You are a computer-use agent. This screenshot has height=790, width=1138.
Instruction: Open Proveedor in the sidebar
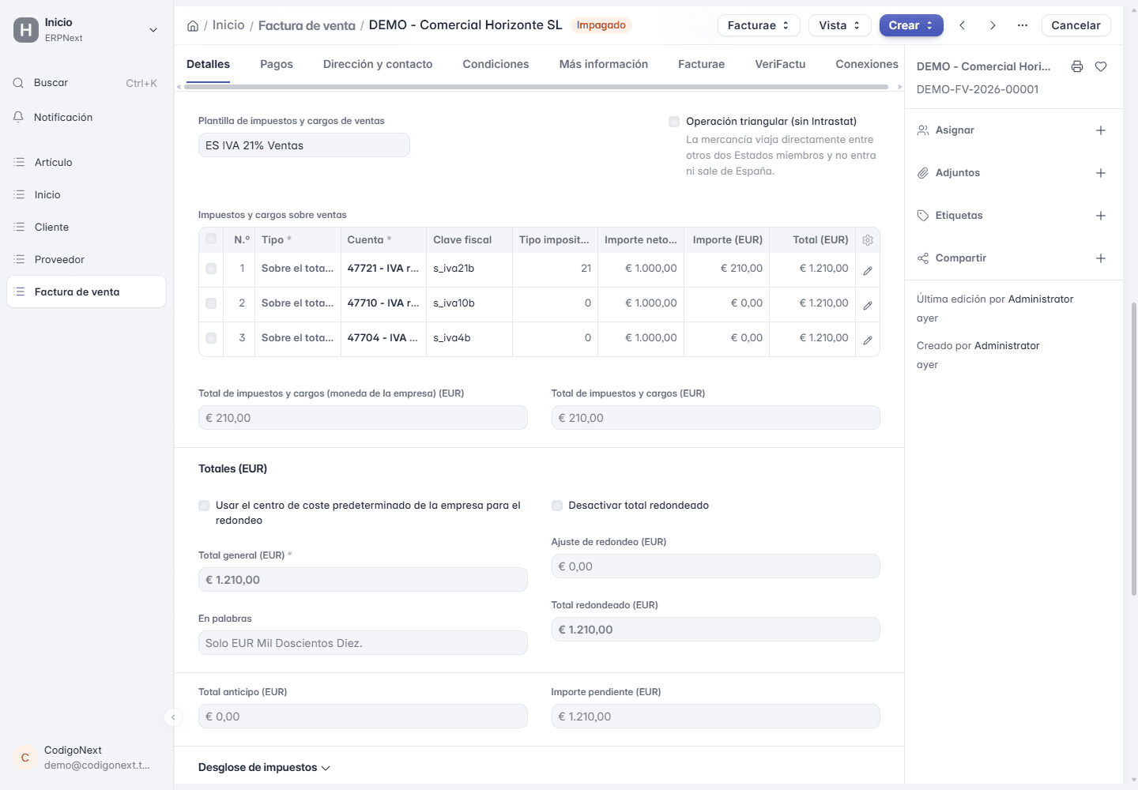click(x=87, y=259)
